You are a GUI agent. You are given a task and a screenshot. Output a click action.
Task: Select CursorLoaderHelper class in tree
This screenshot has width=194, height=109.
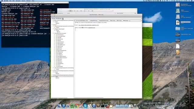tap(61, 36)
